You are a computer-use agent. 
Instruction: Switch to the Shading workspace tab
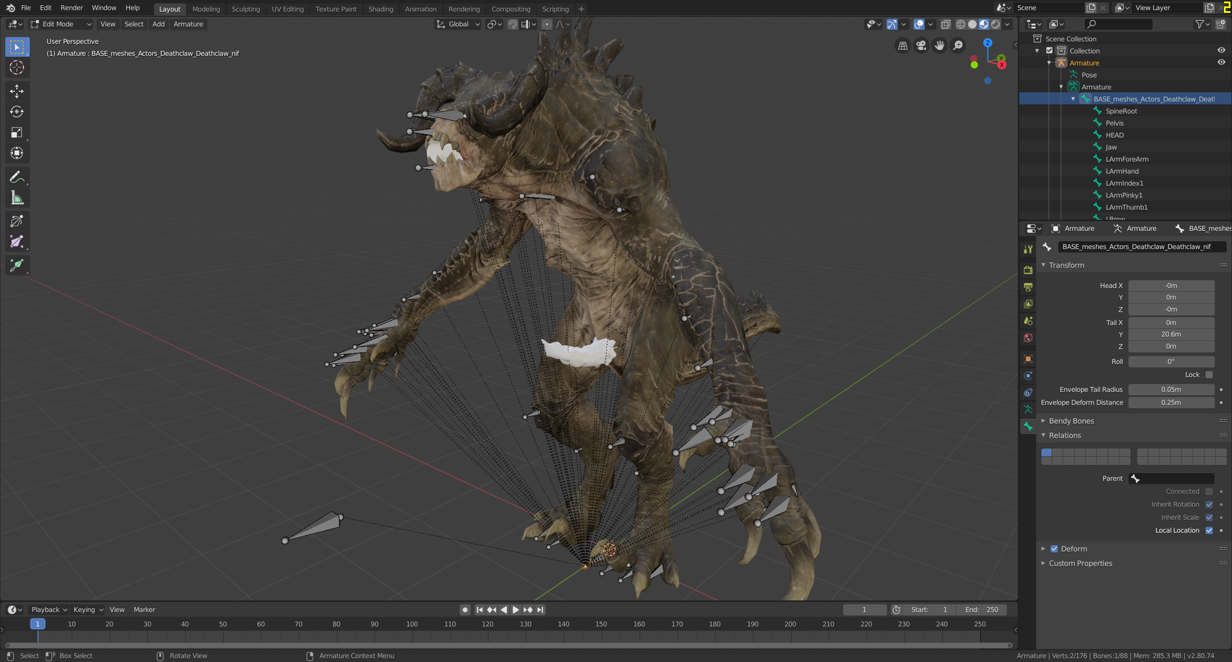pyautogui.click(x=381, y=9)
